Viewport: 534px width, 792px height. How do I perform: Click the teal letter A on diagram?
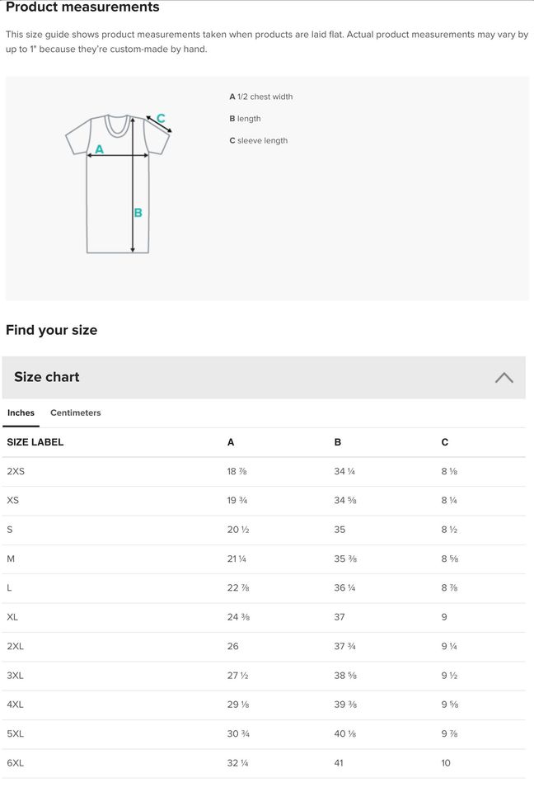coord(100,149)
